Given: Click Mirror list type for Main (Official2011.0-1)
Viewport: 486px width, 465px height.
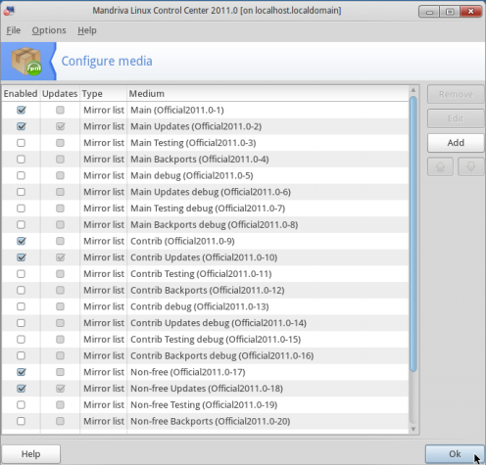Looking at the screenshot, I should point(104,110).
